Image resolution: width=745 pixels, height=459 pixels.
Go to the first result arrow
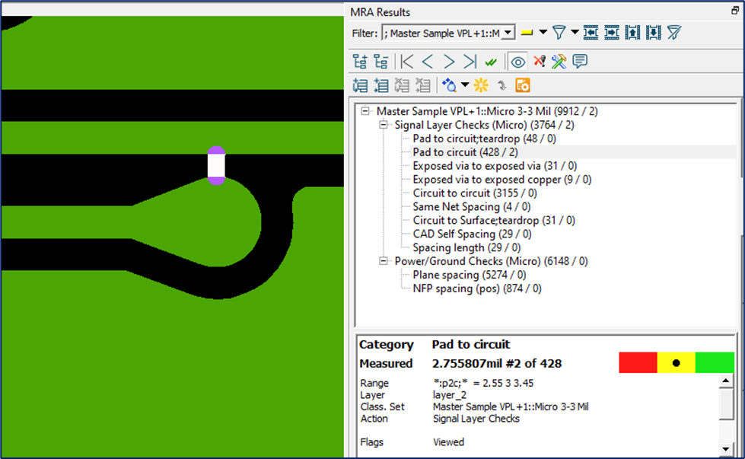point(407,62)
